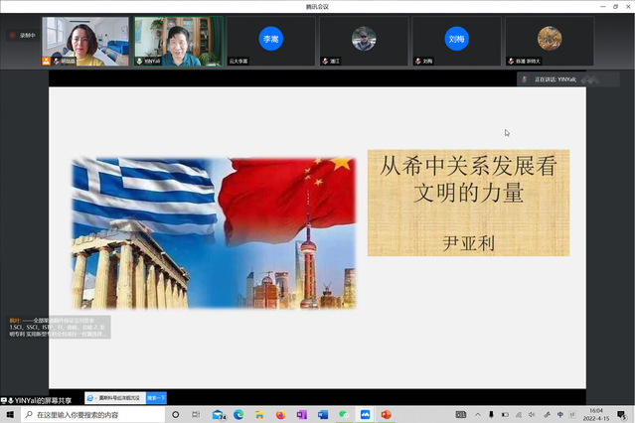Open Task View from the taskbar
The image size is (635, 423).
pyautogui.click(x=198, y=415)
